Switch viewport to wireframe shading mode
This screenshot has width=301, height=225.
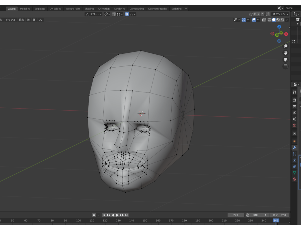269,20
